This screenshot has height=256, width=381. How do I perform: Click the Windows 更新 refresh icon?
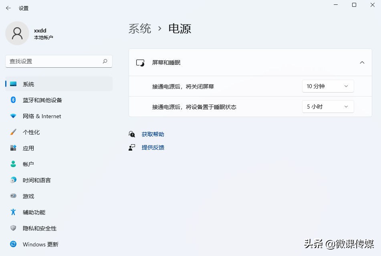(x=13, y=244)
